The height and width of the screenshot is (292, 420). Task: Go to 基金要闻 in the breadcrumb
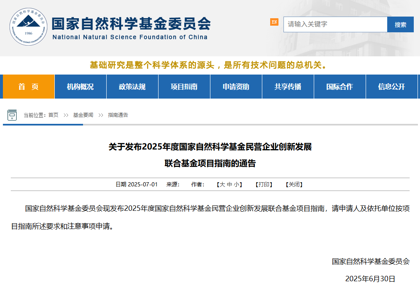point(83,115)
